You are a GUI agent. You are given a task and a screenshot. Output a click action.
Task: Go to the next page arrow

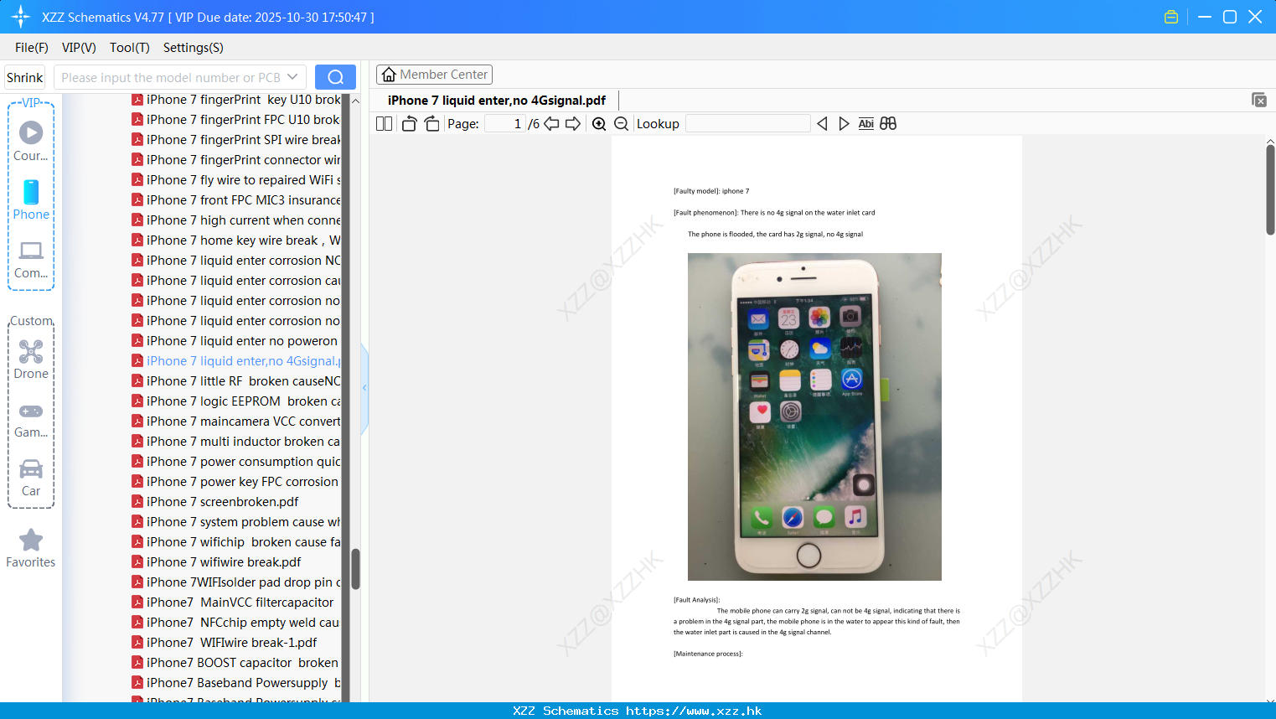(573, 124)
